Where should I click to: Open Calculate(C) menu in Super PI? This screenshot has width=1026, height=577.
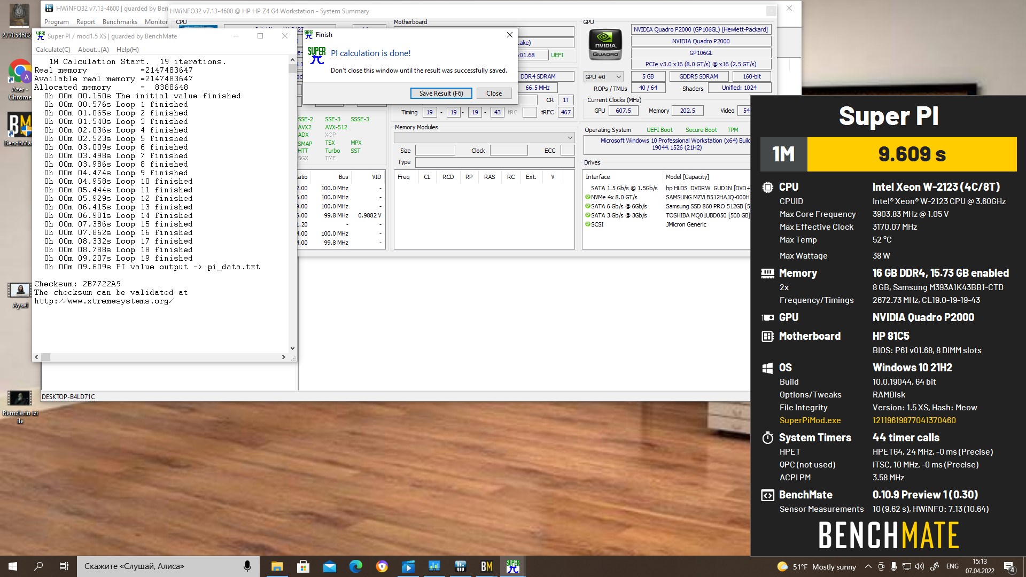click(53, 50)
